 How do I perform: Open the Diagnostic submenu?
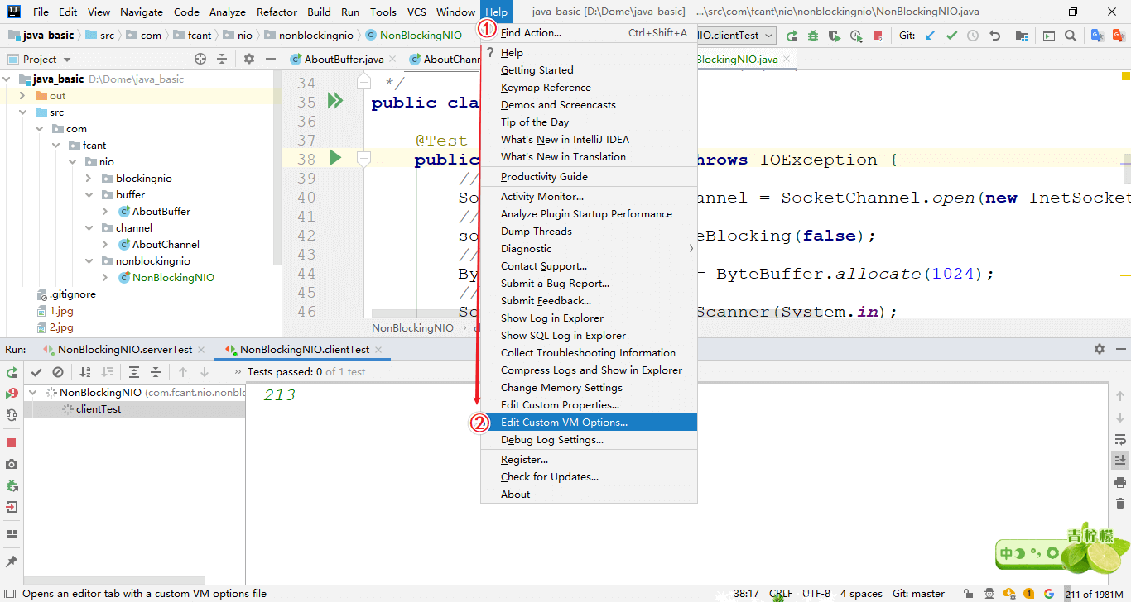point(589,249)
